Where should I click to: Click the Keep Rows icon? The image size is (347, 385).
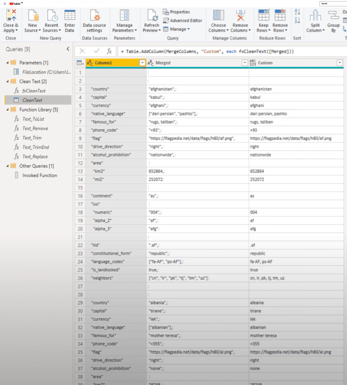[264, 15]
